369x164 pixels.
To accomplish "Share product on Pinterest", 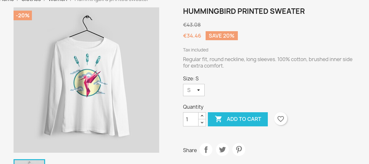I will (239, 150).
